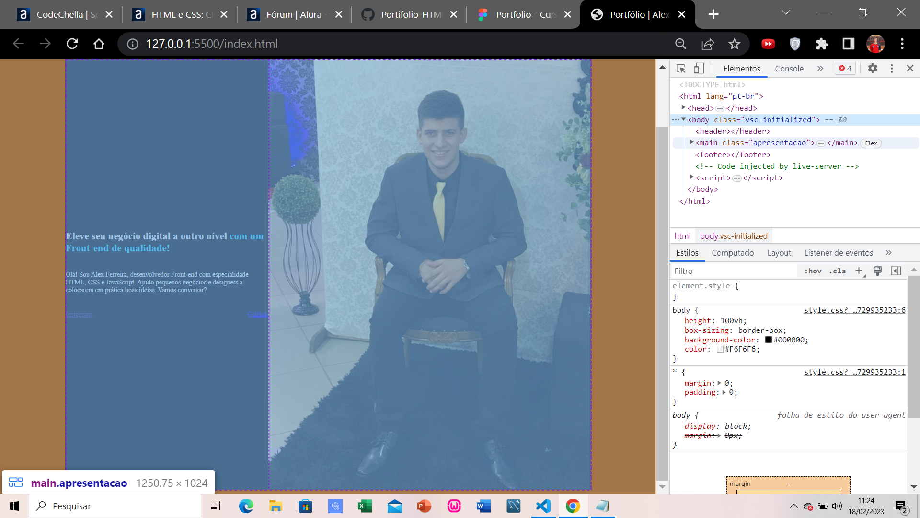920x518 pixels.
Task: Go forward in browser history
Action: (45, 44)
